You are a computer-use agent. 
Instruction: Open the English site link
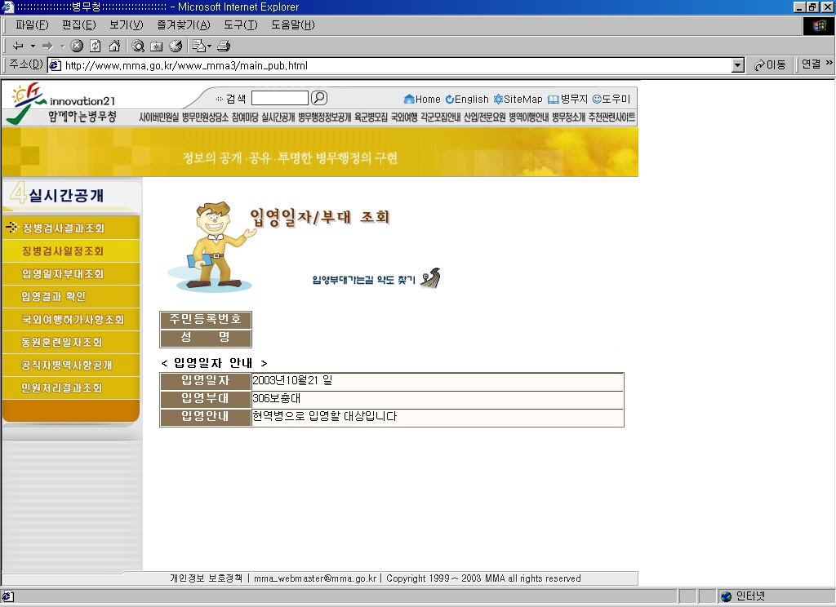click(x=467, y=99)
